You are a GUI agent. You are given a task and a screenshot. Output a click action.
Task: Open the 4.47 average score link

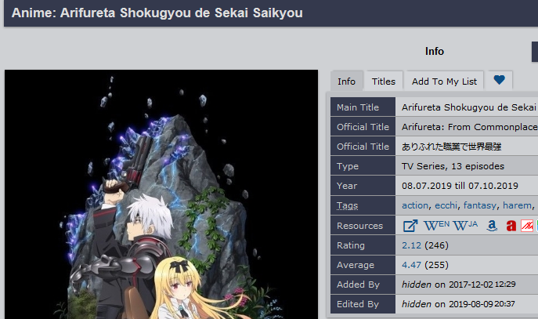point(411,265)
